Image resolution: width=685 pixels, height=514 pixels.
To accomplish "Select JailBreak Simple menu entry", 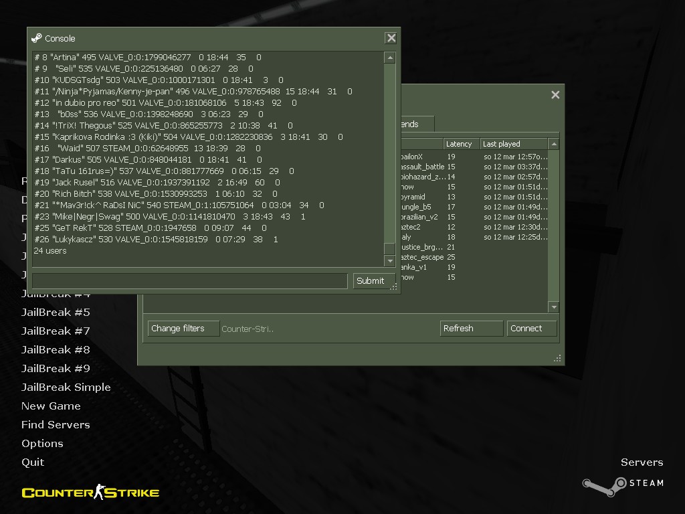I will [66, 388].
